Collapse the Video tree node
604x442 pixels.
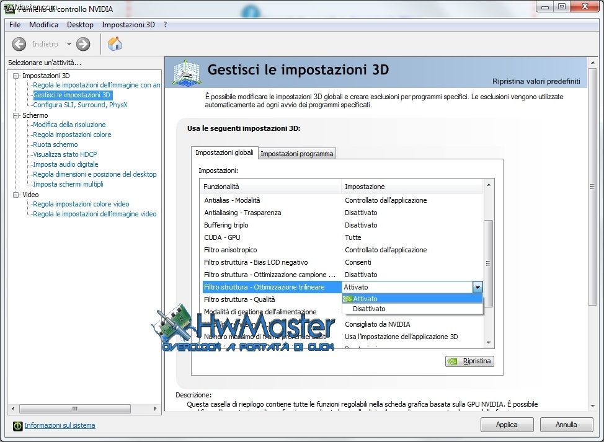(x=16, y=195)
